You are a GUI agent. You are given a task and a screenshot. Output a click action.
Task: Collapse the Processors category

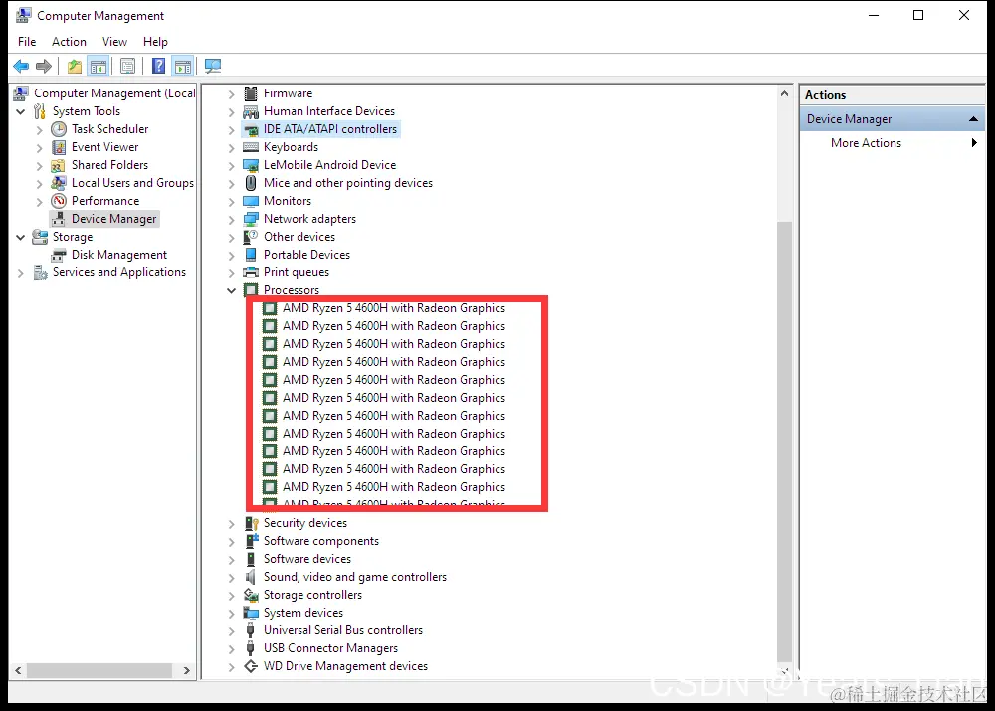point(231,290)
